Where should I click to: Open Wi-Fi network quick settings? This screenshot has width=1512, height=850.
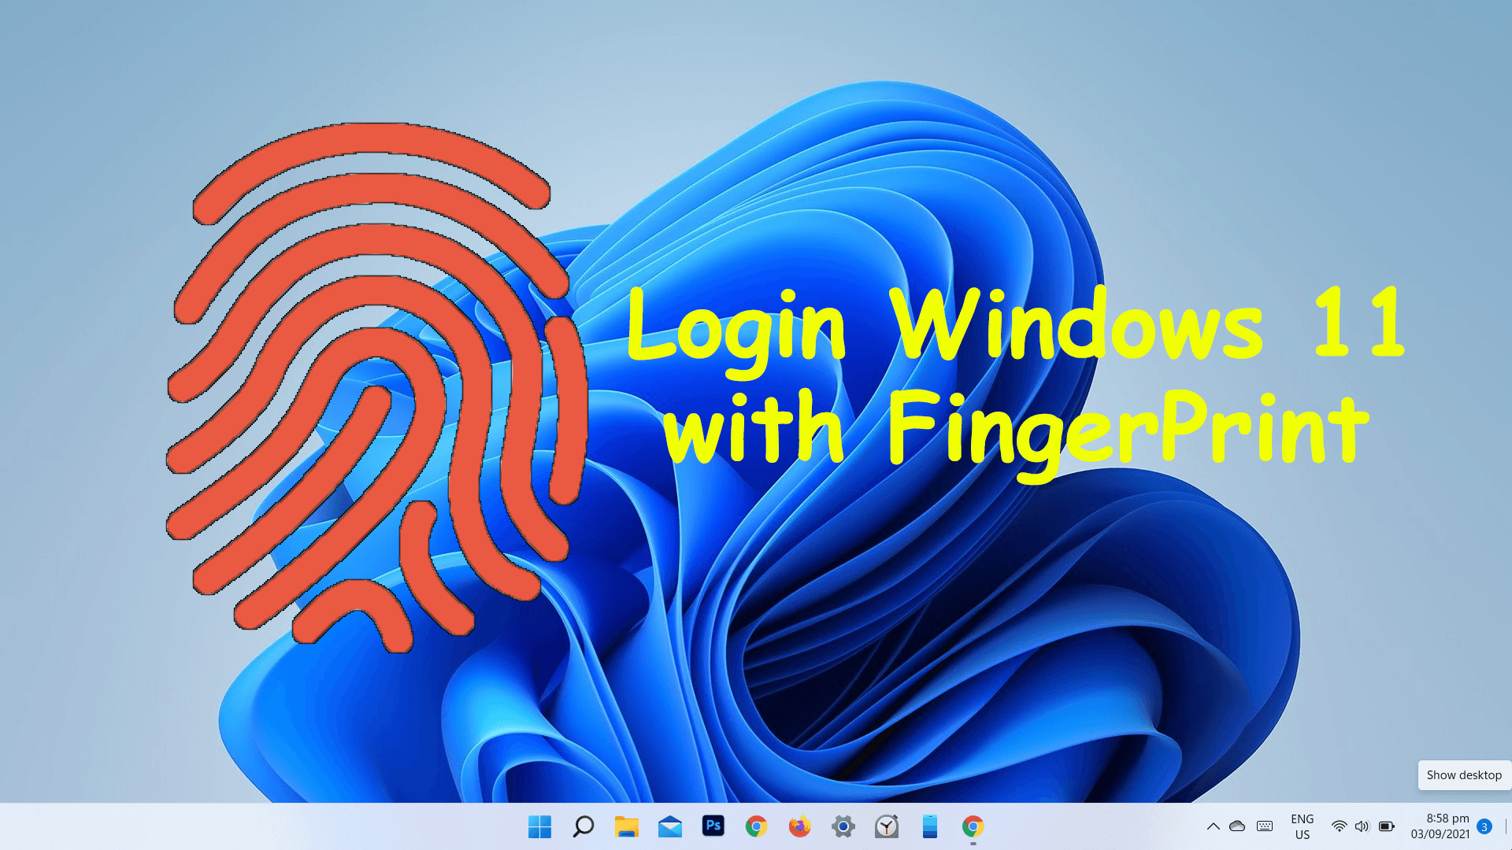(1339, 826)
